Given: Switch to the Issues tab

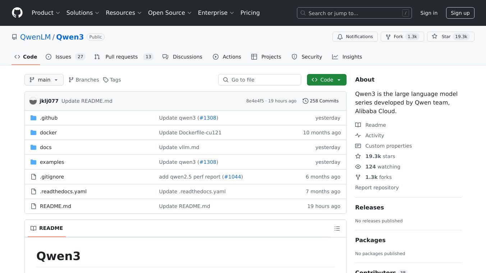Looking at the screenshot, I should point(65,57).
